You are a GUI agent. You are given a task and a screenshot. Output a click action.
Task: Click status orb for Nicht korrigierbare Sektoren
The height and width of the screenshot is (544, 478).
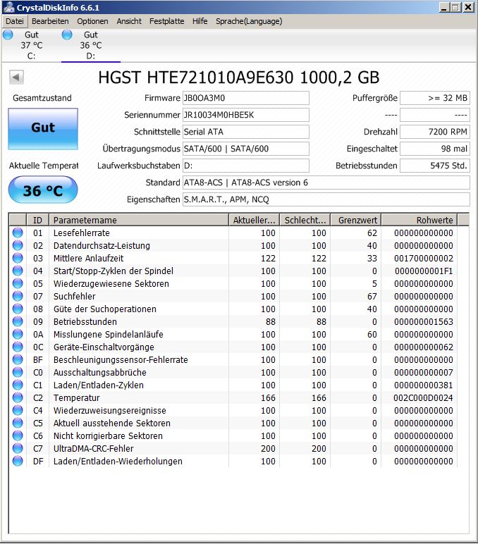[x=18, y=435]
